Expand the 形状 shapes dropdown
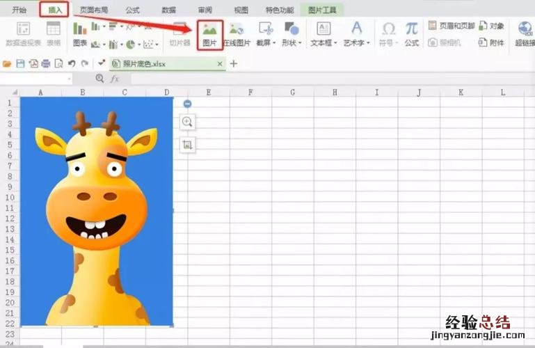 click(x=292, y=42)
